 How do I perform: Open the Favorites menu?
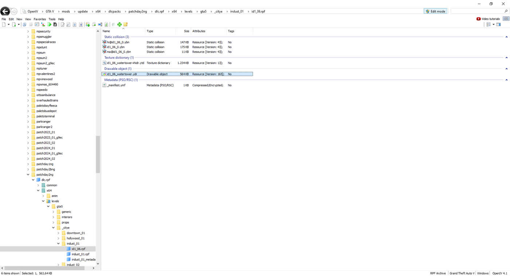point(40,19)
